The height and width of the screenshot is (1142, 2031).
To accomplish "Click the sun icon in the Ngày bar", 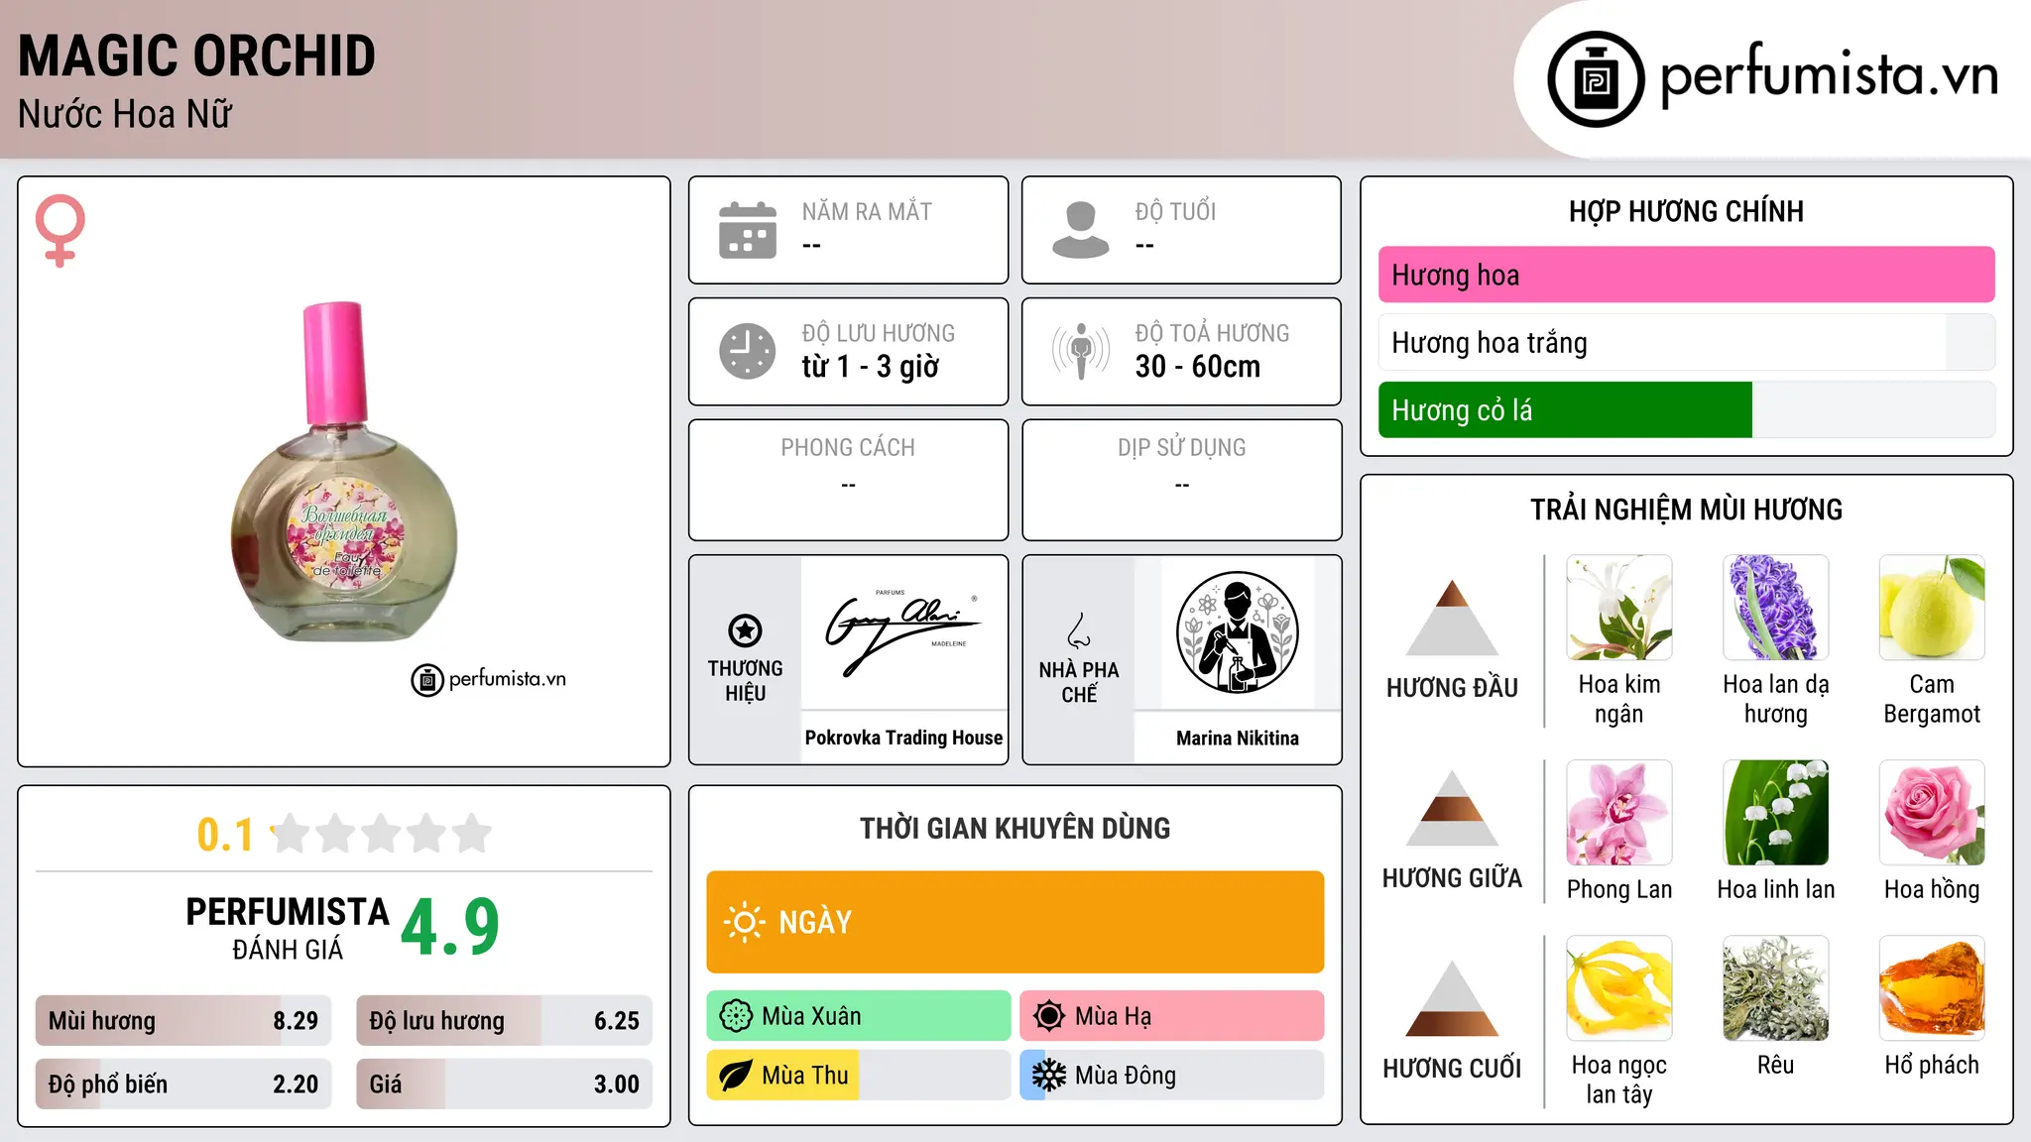I will pyautogui.click(x=744, y=922).
